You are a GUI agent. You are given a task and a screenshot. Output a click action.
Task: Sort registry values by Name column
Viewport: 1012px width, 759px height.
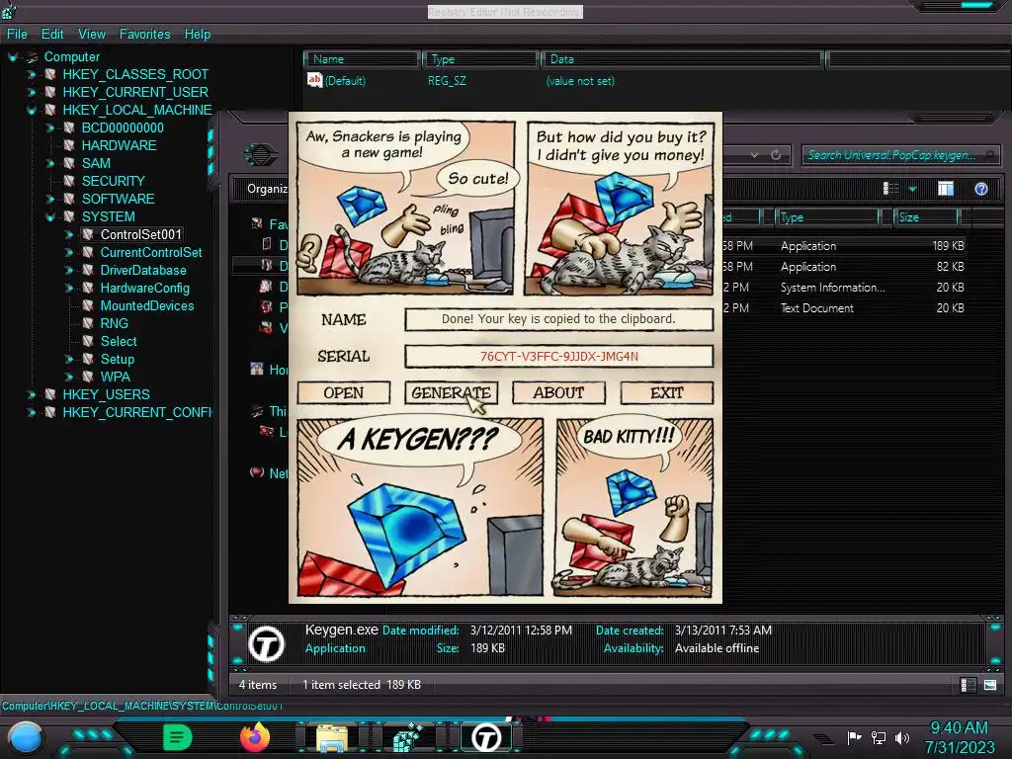[362, 59]
